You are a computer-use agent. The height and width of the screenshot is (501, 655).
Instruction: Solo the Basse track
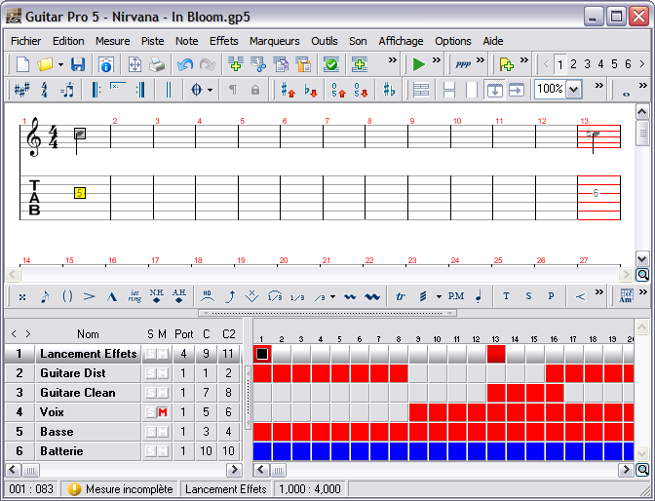click(151, 432)
